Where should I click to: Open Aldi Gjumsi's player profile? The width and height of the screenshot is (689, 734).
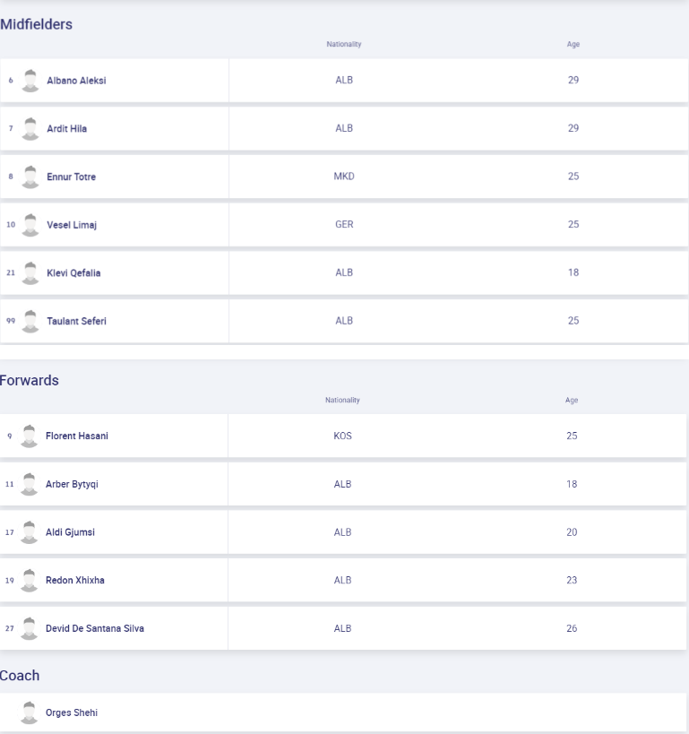pyautogui.click(x=70, y=532)
